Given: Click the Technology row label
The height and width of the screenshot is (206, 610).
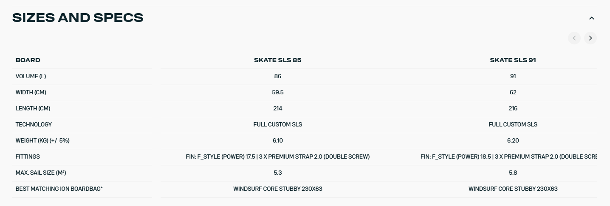Looking at the screenshot, I should point(34,124).
